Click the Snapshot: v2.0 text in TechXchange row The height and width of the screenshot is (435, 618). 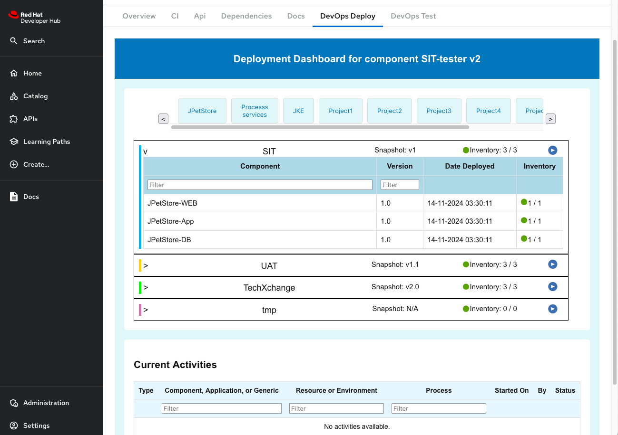(395, 287)
